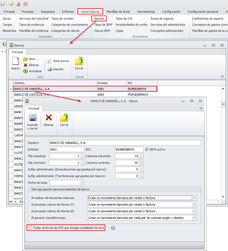Open Vista previa print preview
The width and height of the screenshot is (228, 251).
(x=58, y=61)
